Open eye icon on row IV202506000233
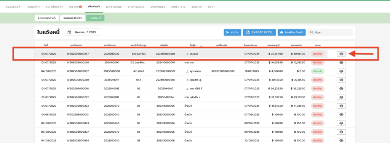The height and width of the screenshot is (143, 390). (341, 106)
